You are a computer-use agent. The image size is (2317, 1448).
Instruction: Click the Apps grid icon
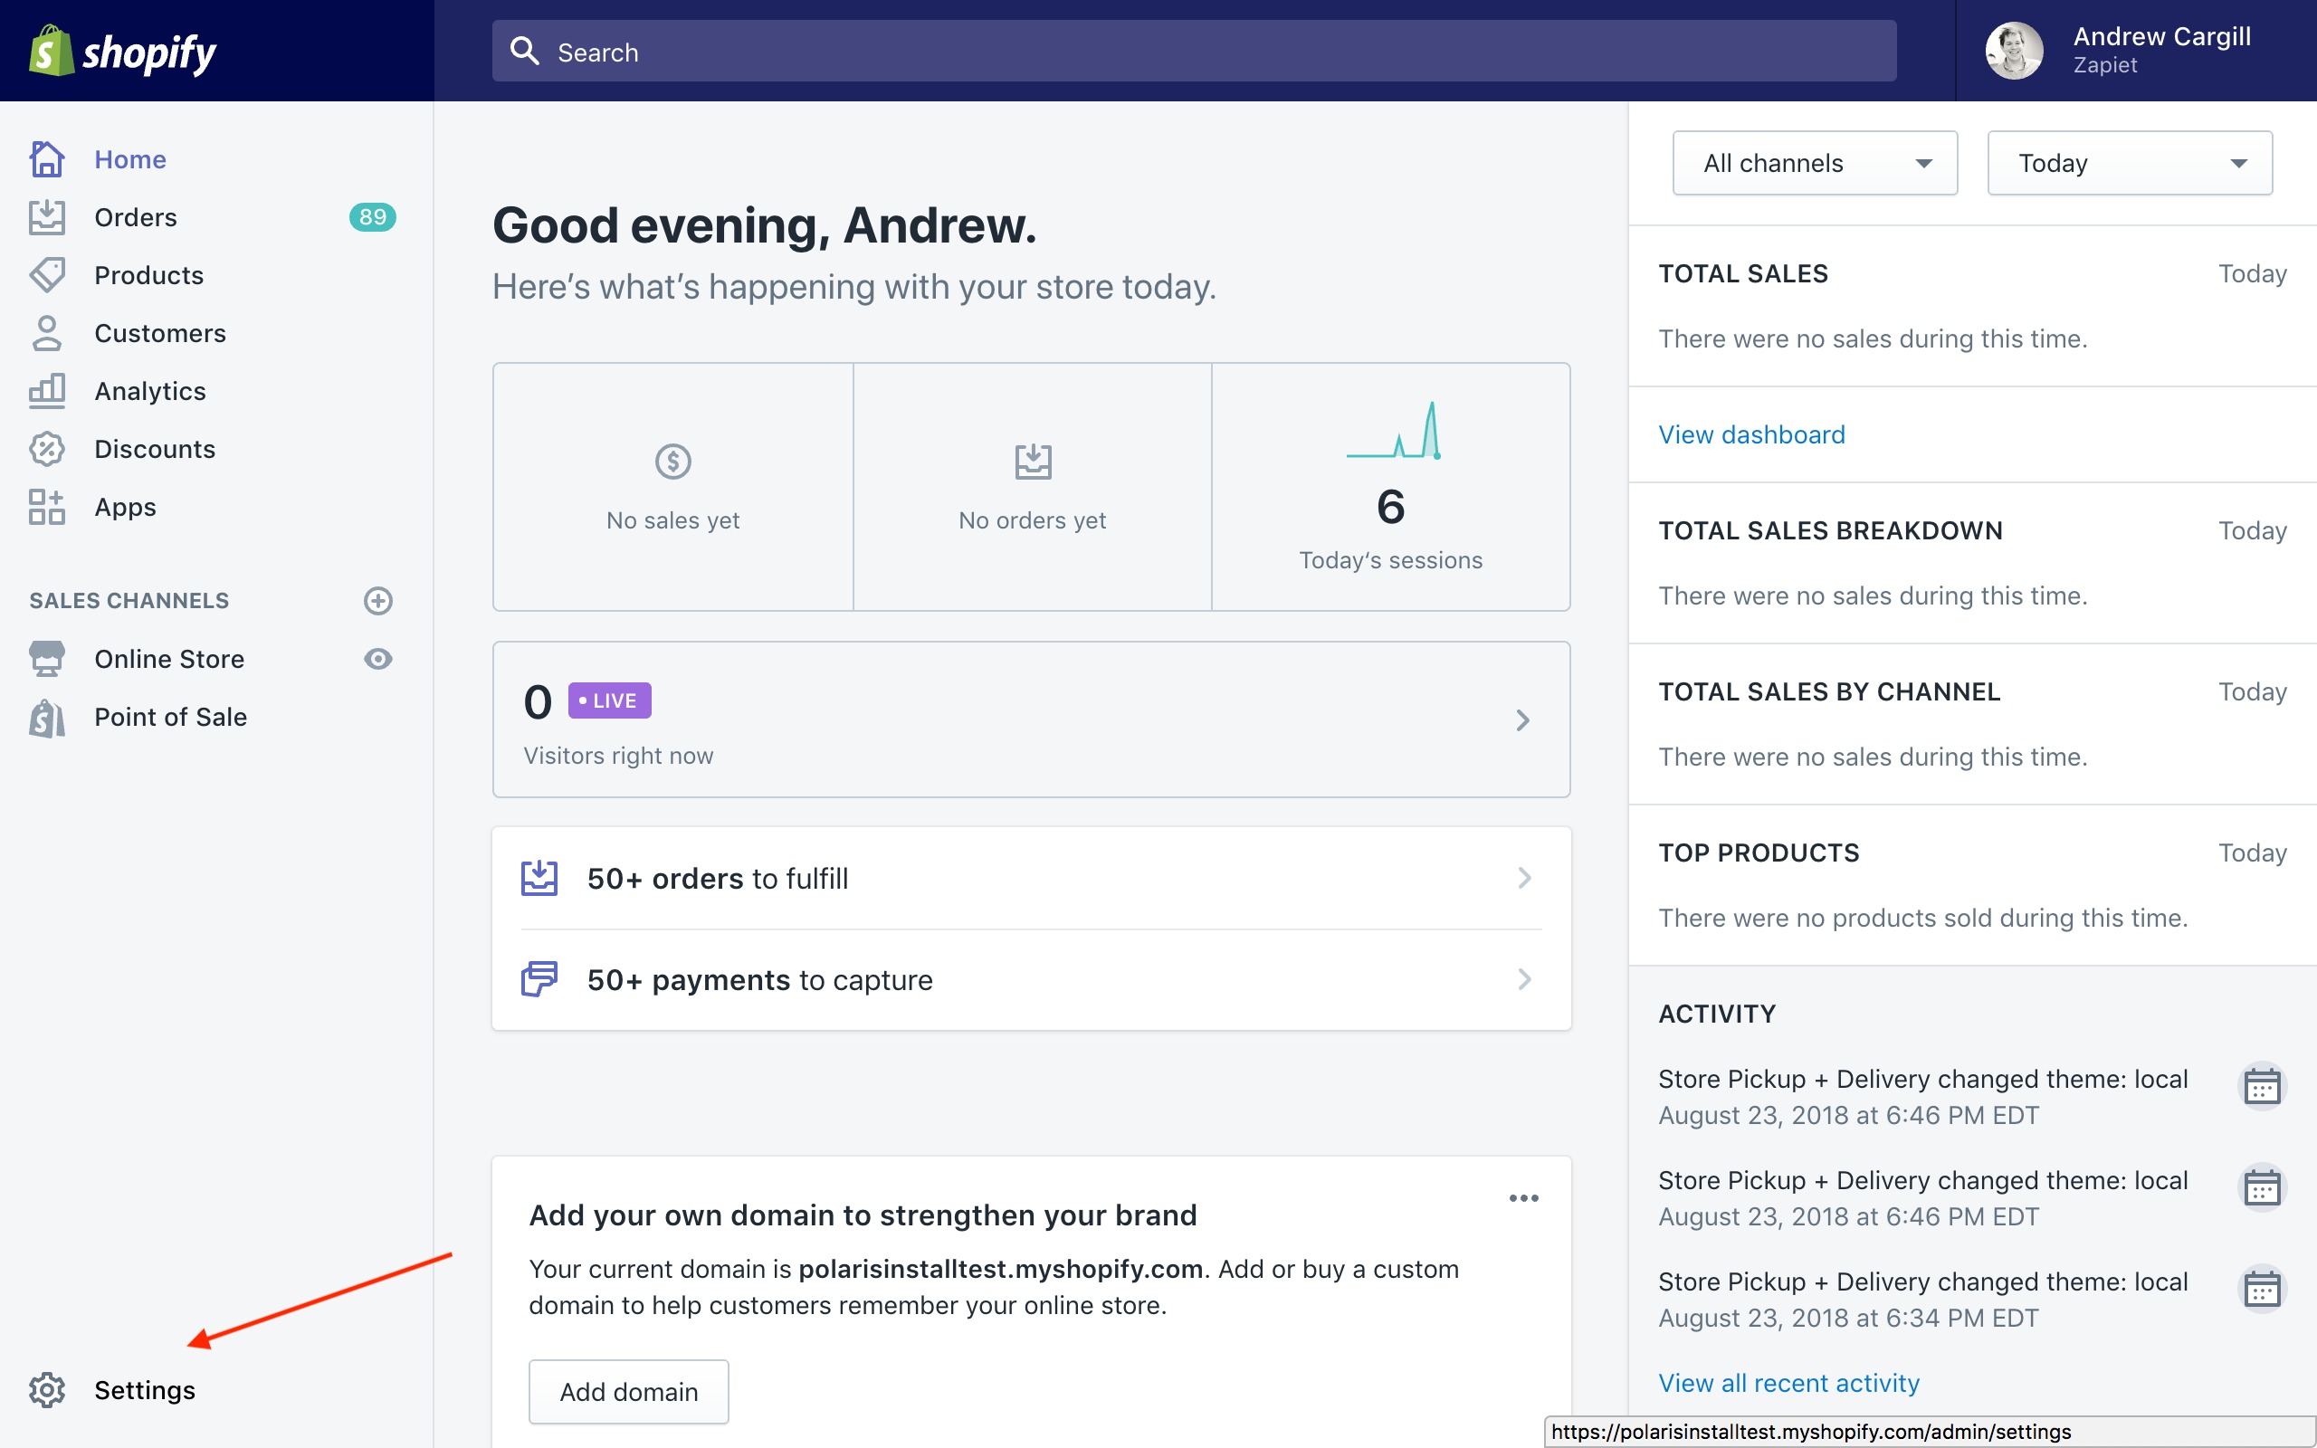pyautogui.click(x=46, y=507)
